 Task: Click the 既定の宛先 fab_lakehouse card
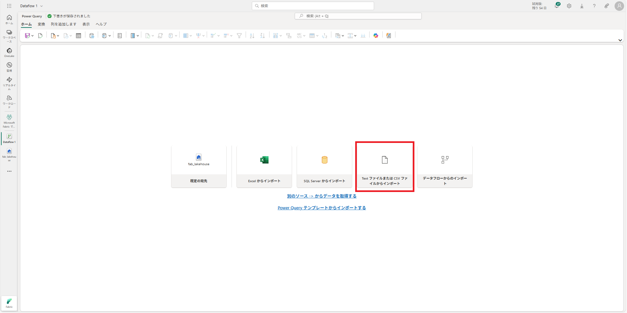click(199, 166)
